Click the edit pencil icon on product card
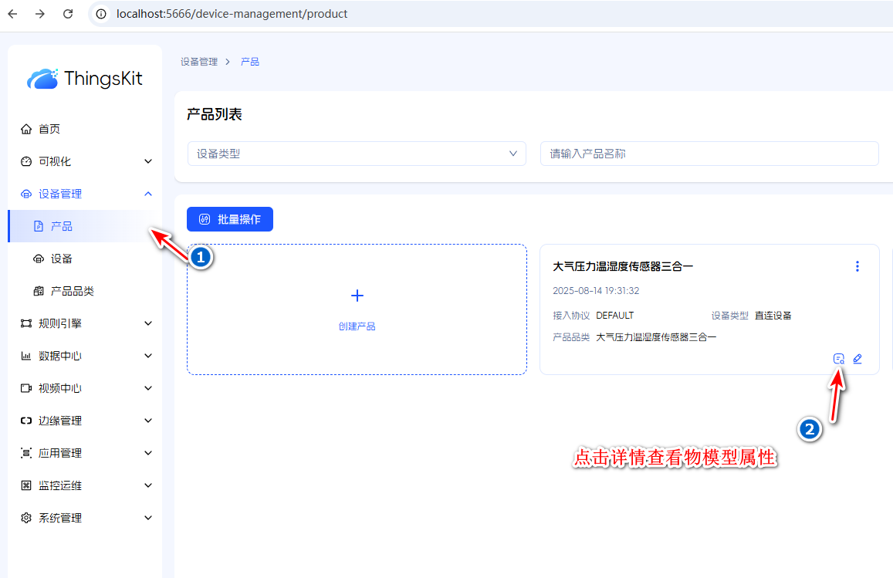The image size is (893, 578). coord(857,359)
